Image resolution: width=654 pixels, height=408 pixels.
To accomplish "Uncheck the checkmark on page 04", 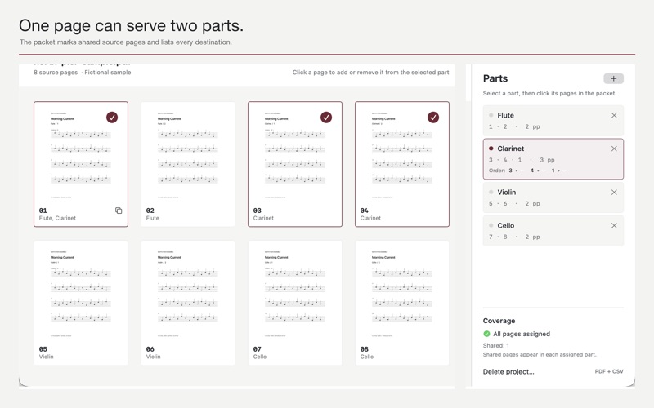I will click(x=433, y=118).
